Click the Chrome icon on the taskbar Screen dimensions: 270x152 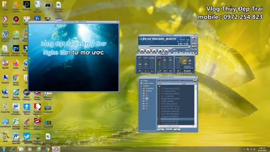pyautogui.click(x=47, y=149)
